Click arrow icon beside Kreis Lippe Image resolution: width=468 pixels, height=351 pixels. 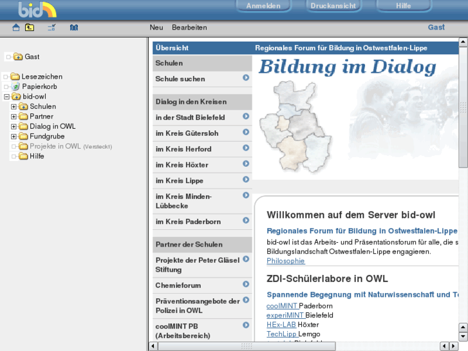246,180
